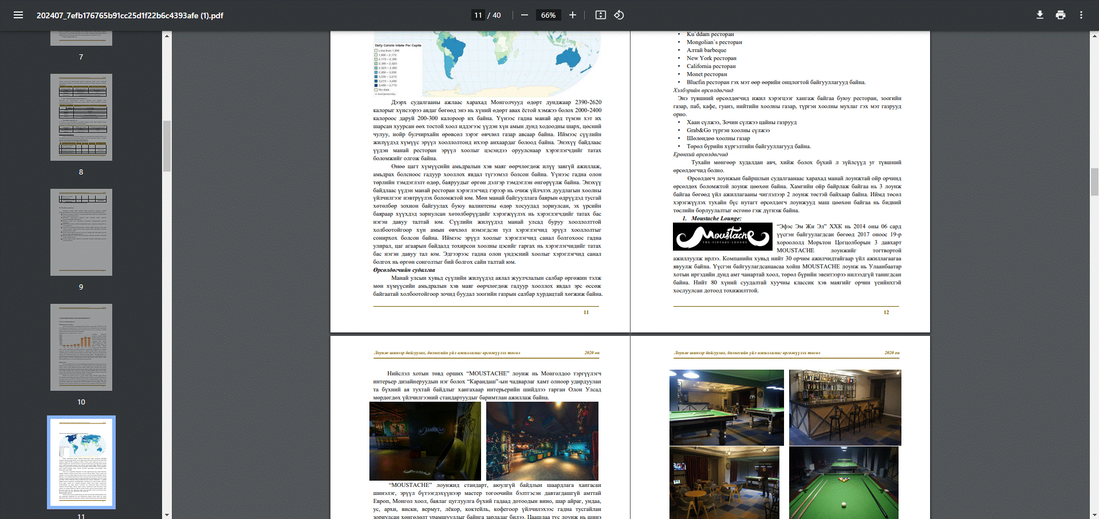
Task: Click the zoom out minus button
Action: pos(525,15)
